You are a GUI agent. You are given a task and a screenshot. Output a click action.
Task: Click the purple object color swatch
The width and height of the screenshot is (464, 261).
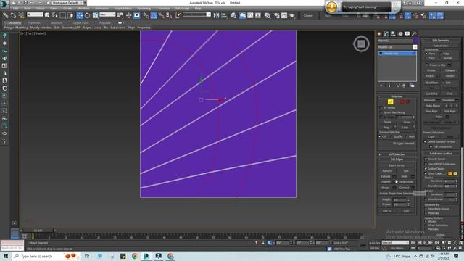tap(415, 41)
